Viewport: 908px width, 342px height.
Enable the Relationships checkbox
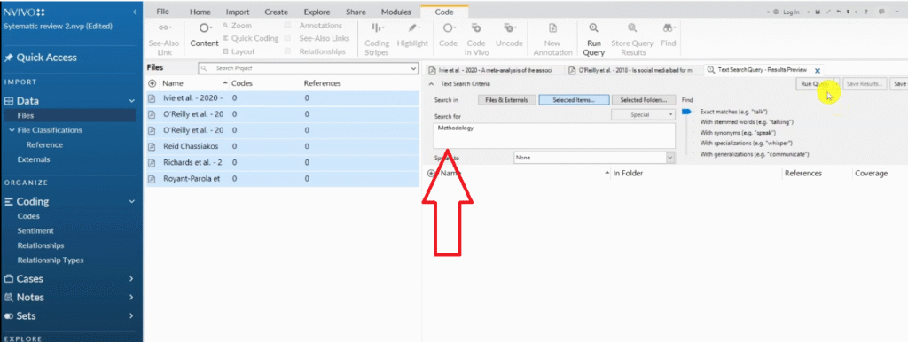coord(288,51)
